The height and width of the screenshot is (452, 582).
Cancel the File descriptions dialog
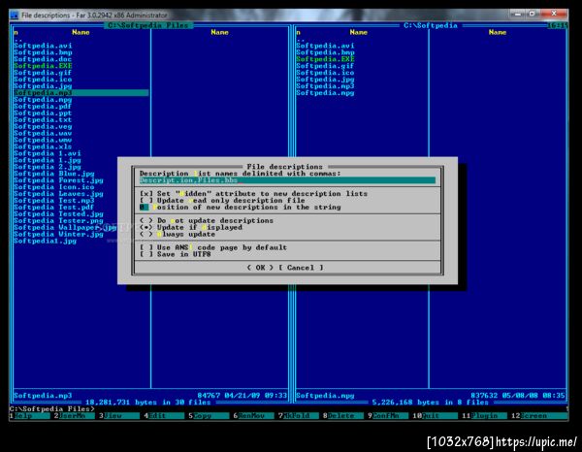pyautogui.click(x=301, y=268)
